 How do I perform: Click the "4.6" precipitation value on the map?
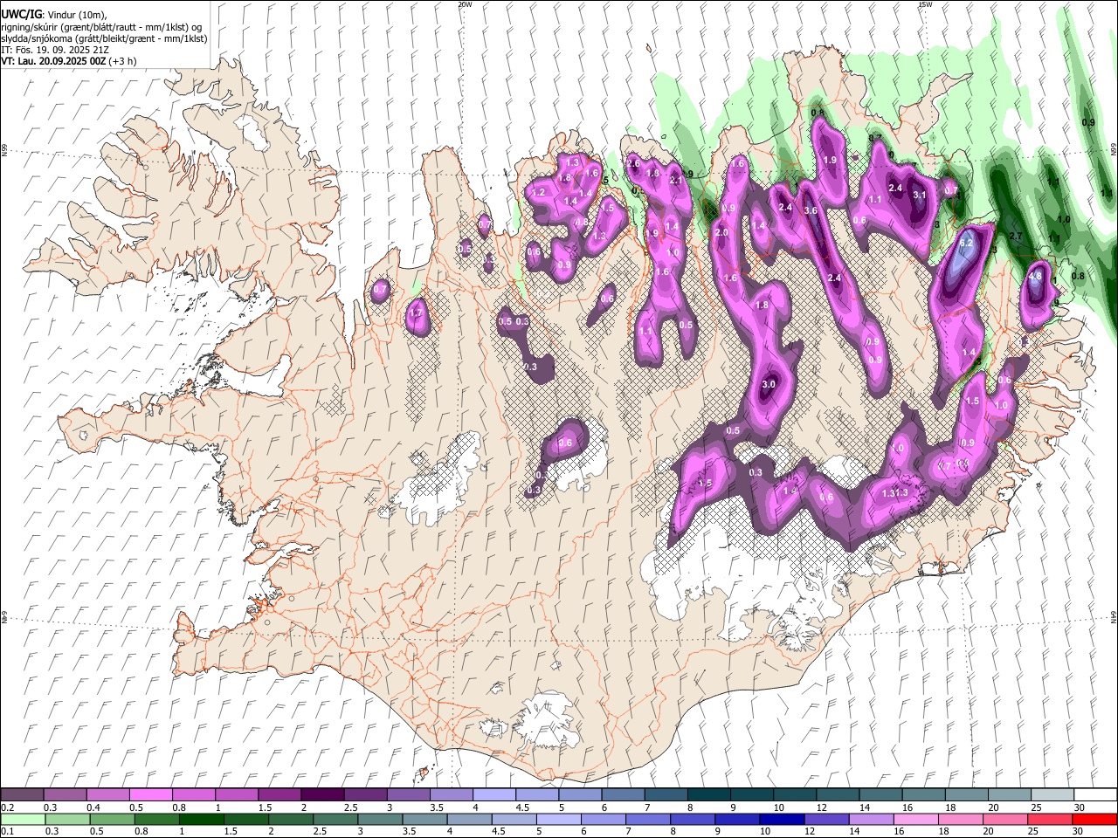(x=1036, y=276)
